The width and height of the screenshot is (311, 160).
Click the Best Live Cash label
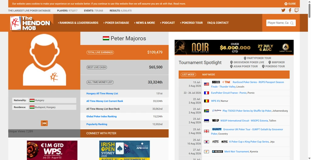(97, 67)
